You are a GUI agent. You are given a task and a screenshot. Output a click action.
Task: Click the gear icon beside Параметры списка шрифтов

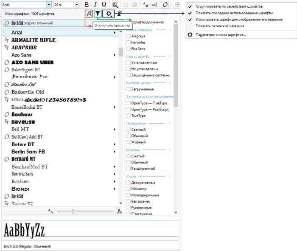point(190,35)
